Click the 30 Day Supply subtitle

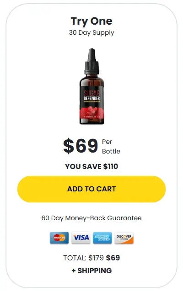pyautogui.click(x=91, y=33)
